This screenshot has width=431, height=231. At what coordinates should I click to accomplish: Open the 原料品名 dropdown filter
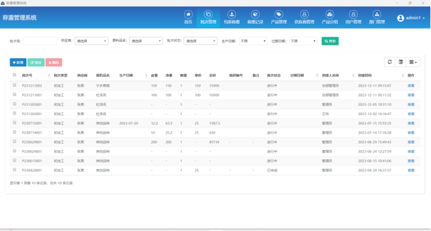point(146,41)
